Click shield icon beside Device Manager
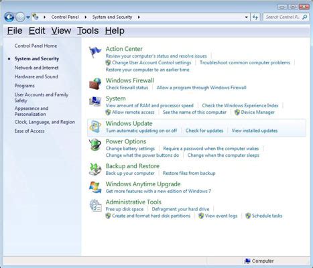This screenshot has height=268, width=313. pyautogui.click(x=237, y=112)
